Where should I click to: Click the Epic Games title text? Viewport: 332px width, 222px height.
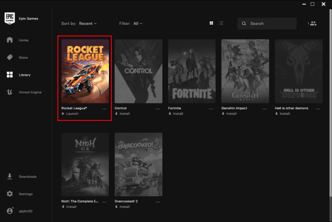point(28,18)
